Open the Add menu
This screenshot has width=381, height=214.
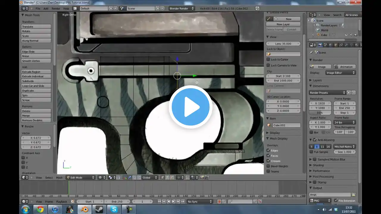pos(46,8)
